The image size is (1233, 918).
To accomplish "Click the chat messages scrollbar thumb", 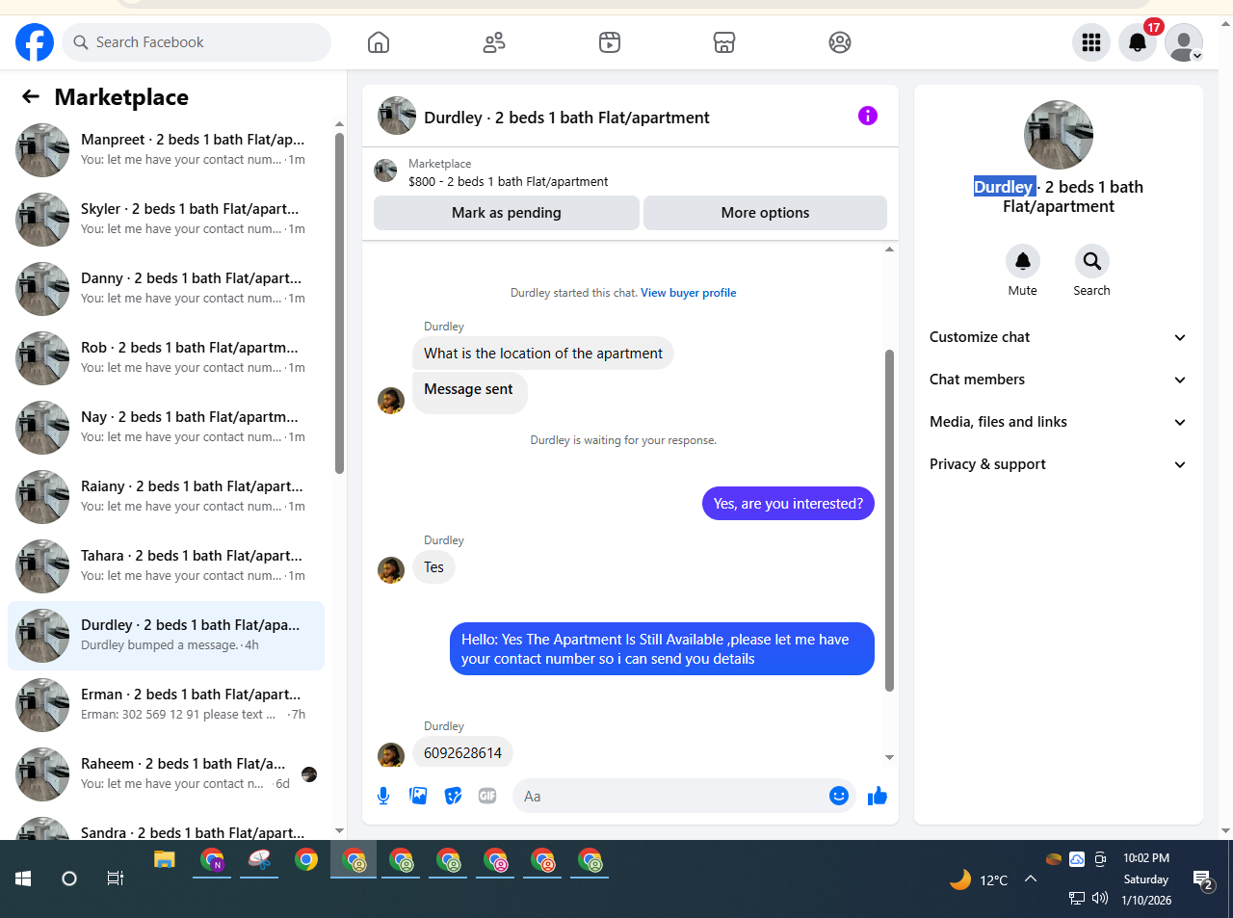I will click(889, 520).
